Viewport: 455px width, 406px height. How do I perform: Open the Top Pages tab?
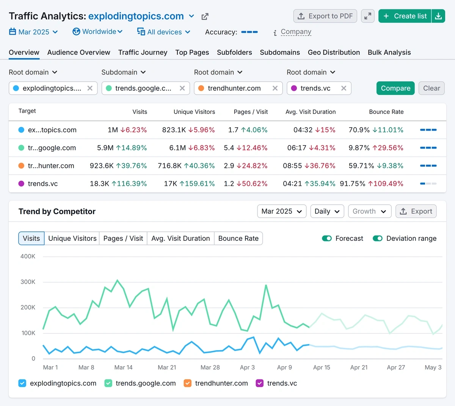(192, 52)
